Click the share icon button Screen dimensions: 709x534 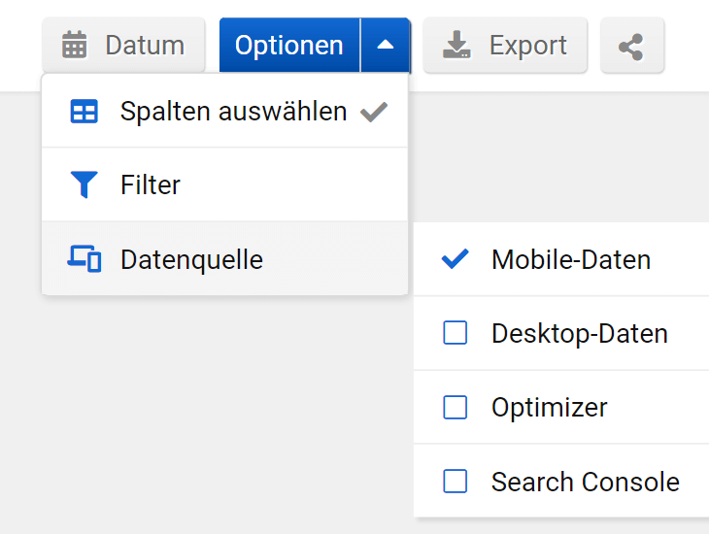point(631,46)
